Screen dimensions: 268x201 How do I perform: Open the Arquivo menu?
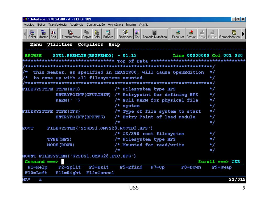pyautogui.click(x=29, y=25)
